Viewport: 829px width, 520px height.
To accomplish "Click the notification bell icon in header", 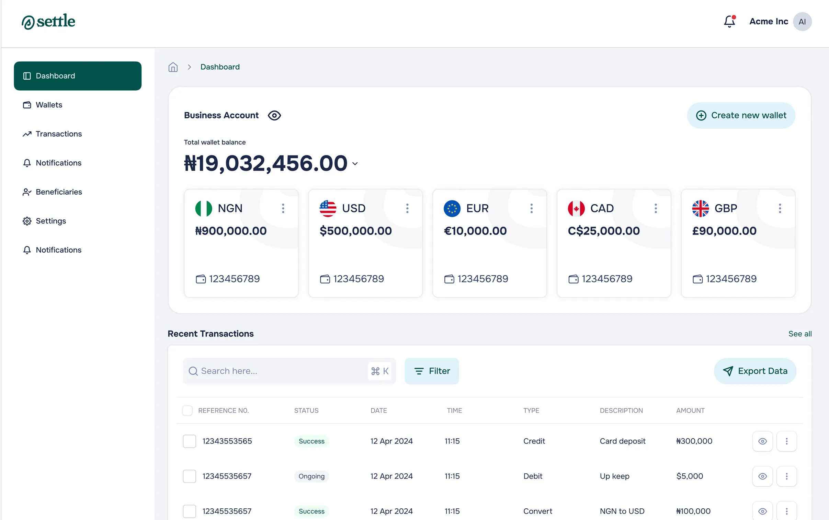I will tap(729, 22).
